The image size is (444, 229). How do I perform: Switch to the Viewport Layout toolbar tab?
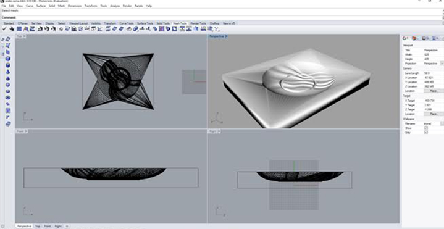[x=78, y=23]
